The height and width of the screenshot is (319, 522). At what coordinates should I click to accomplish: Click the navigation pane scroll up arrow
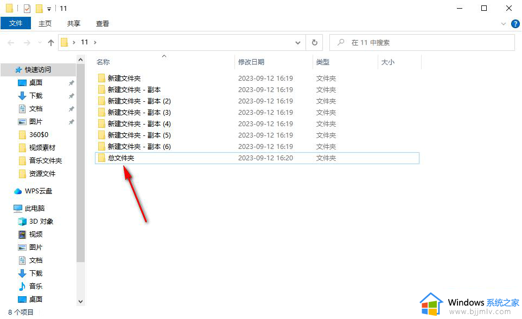80,60
